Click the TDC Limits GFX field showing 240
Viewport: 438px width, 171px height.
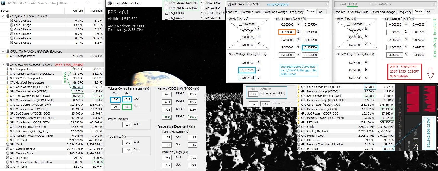127,143
